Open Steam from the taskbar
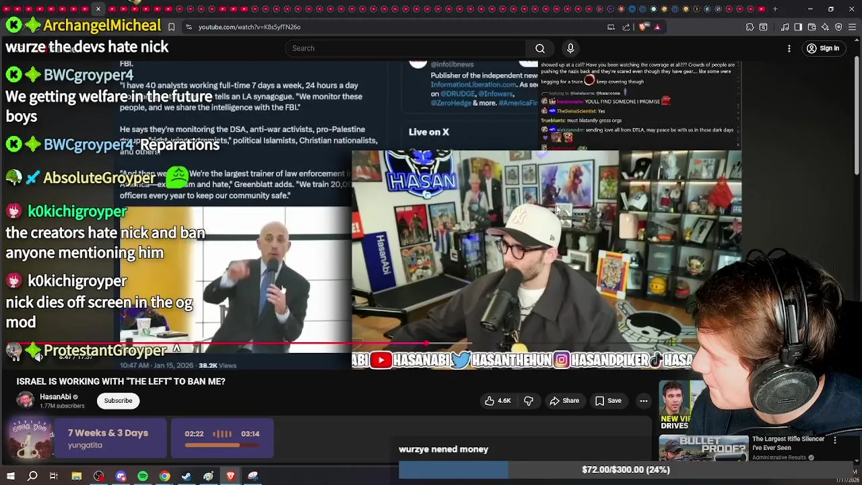Screen dimensions: 862x485 (x=187, y=476)
